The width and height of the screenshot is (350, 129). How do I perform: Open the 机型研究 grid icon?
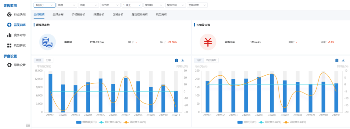[9, 46]
